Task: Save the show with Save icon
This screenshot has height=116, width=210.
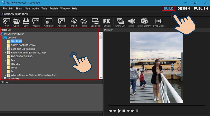Action: point(26,23)
